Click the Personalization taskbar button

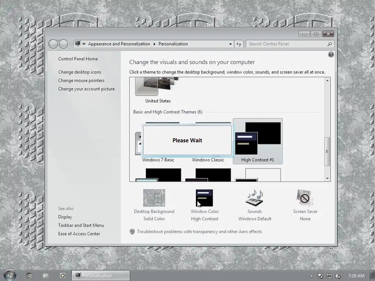[x=101, y=276]
